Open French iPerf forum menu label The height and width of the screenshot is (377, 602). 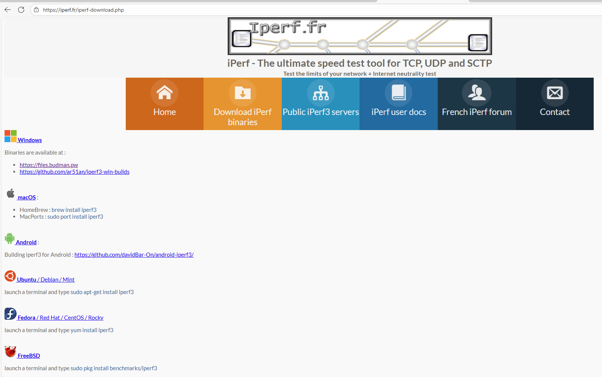pyautogui.click(x=477, y=112)
